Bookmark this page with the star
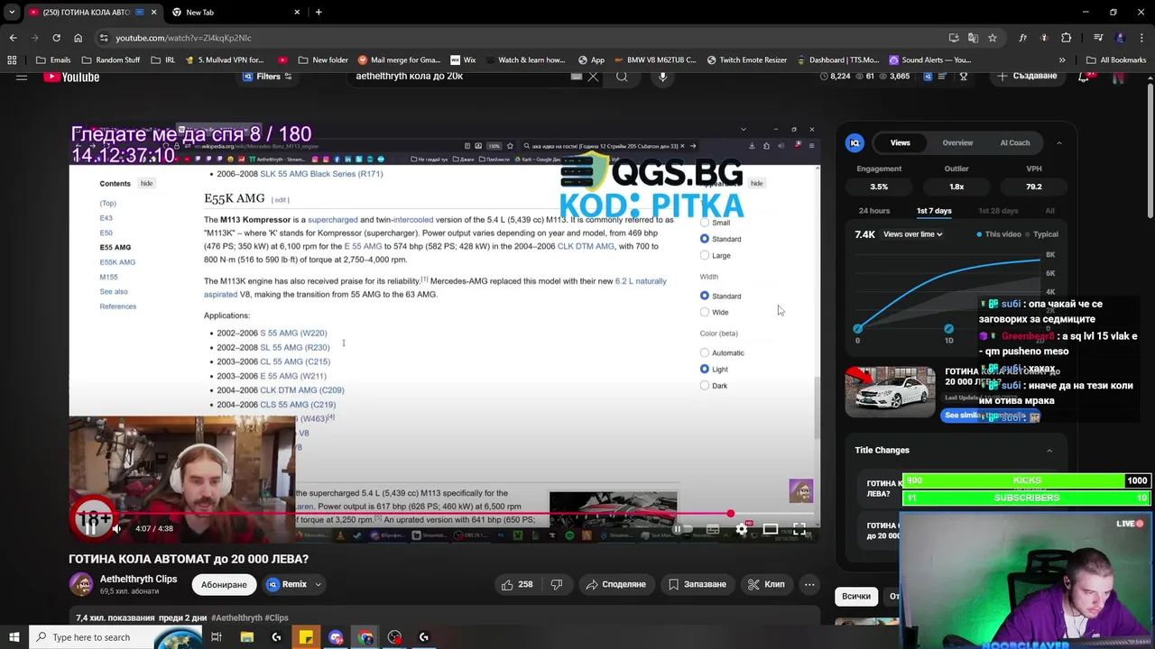1155x649 pixels. [x=993, y=38]
